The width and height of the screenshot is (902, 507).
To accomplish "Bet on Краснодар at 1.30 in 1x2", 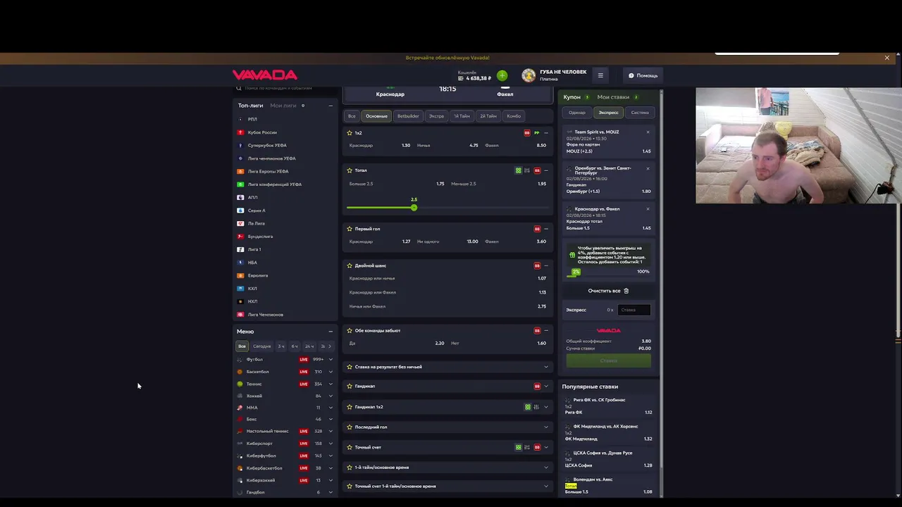I will point(380,146).
